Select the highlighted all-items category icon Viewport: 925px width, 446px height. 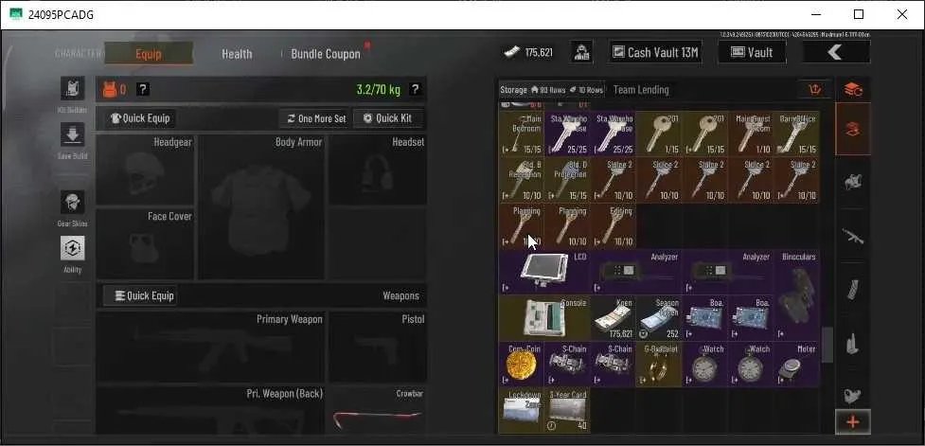(853, 129)
